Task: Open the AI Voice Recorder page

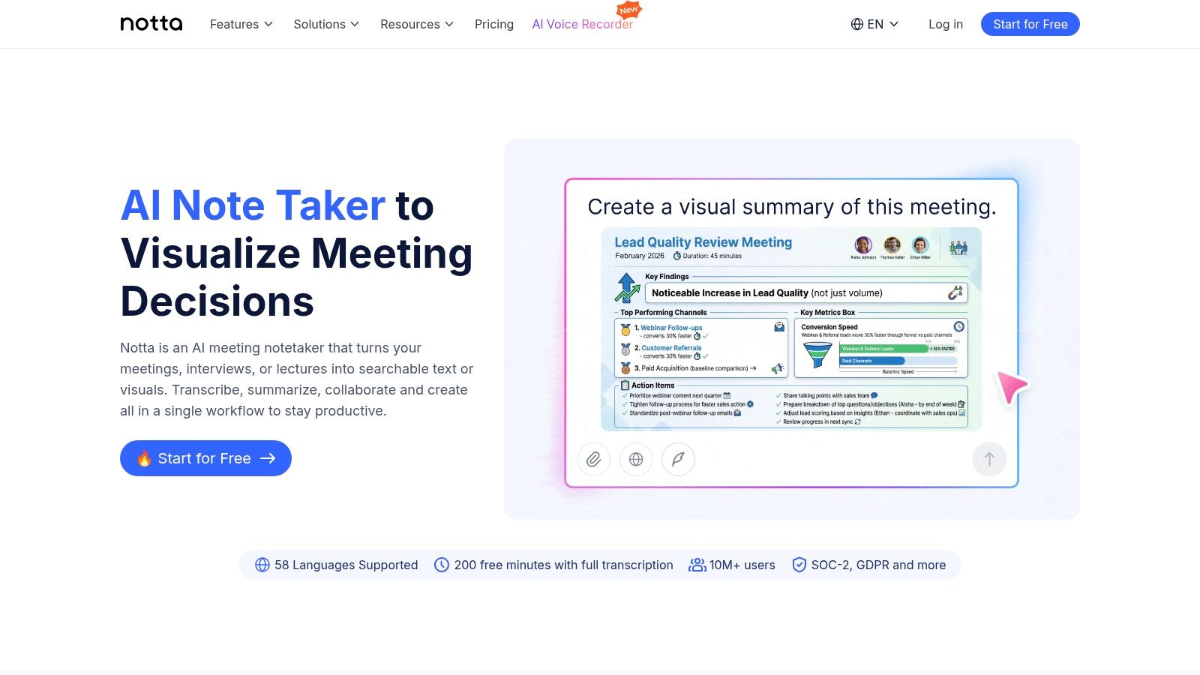Action: coord(583,24)
